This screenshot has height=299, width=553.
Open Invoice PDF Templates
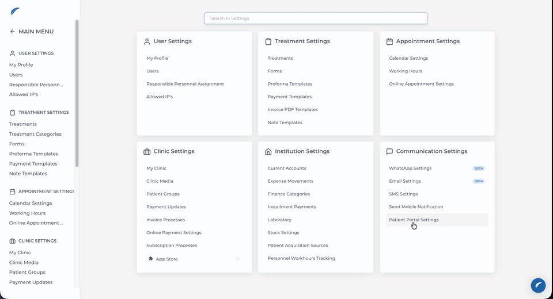click(x=293, y=109)
